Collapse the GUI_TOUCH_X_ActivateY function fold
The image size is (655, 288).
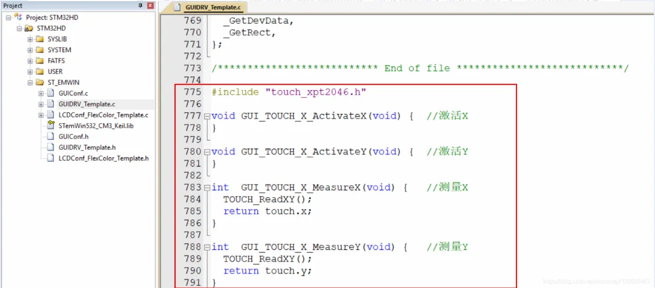(206, 152)
